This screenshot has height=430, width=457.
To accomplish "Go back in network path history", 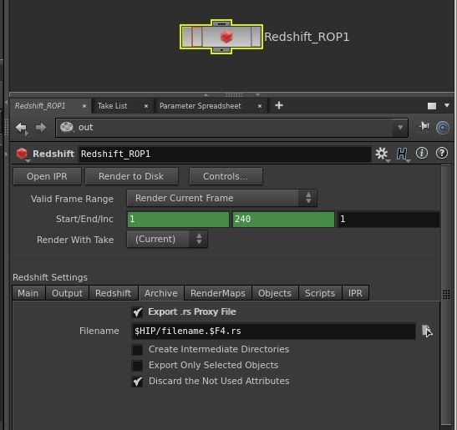I will coord(22,127).
